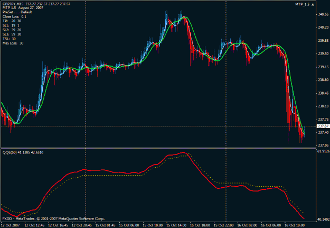Click the 16 Oct 02:00 time label
This screenshot has height=228, width=330.
tap(247, 225)
